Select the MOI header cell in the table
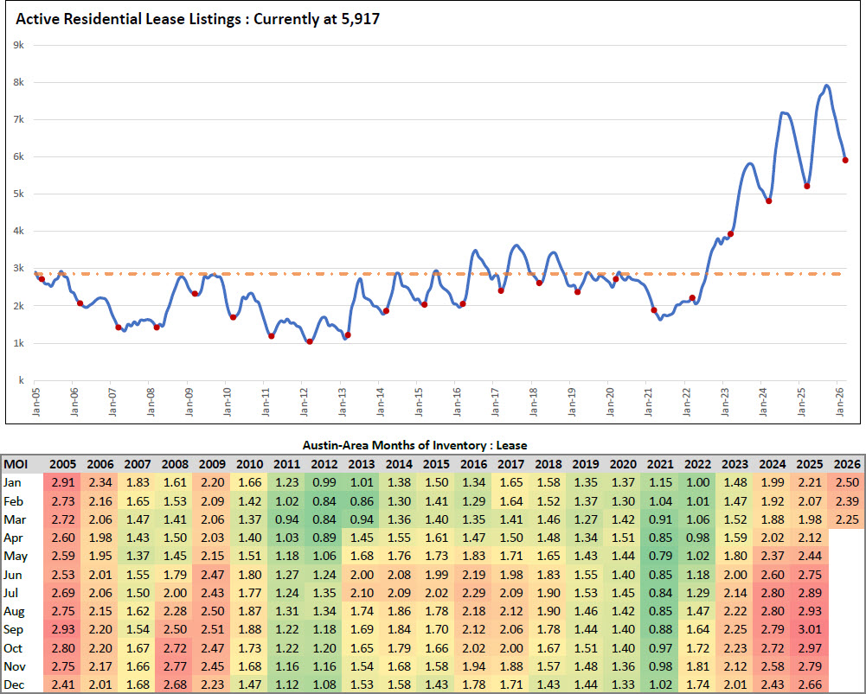 tap(19, 462)
